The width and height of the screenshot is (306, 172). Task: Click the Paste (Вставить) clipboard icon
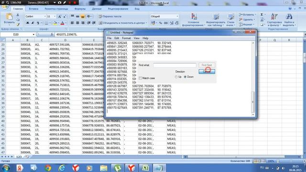click(x=9, y=16)
